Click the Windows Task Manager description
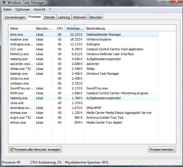183x167 pixels. tap(102, 74)
